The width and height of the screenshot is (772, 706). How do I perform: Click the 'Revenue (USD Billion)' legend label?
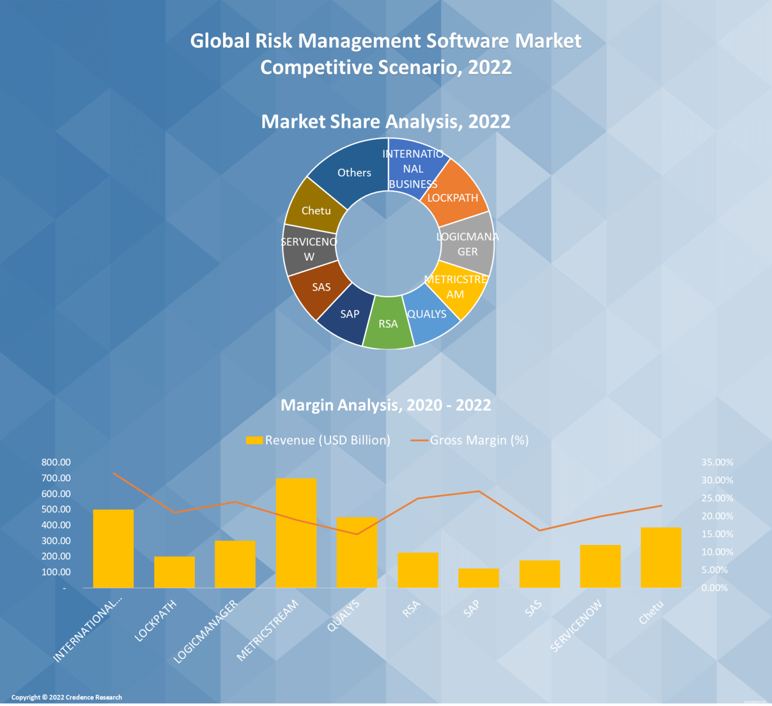(x=328, y=440)
